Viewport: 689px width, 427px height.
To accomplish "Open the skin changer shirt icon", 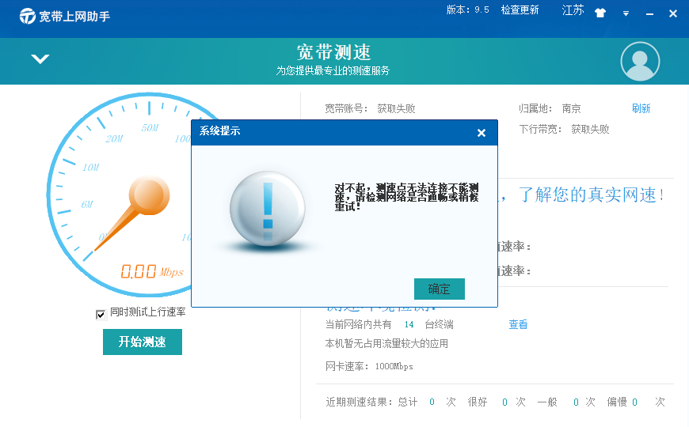I will pos(600,13).
